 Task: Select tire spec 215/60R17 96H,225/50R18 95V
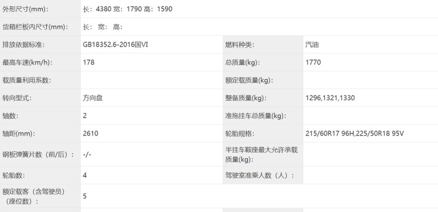[x=355, y=133]
